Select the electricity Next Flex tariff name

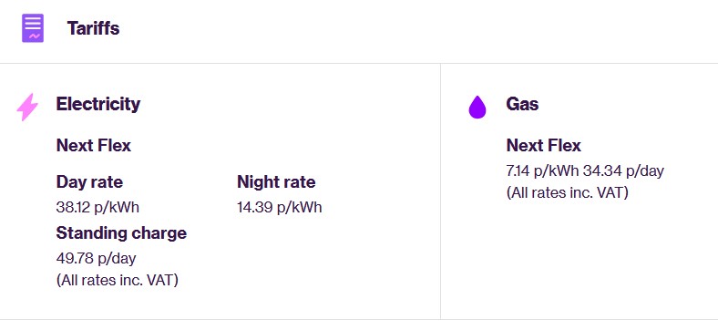point(94,146)
